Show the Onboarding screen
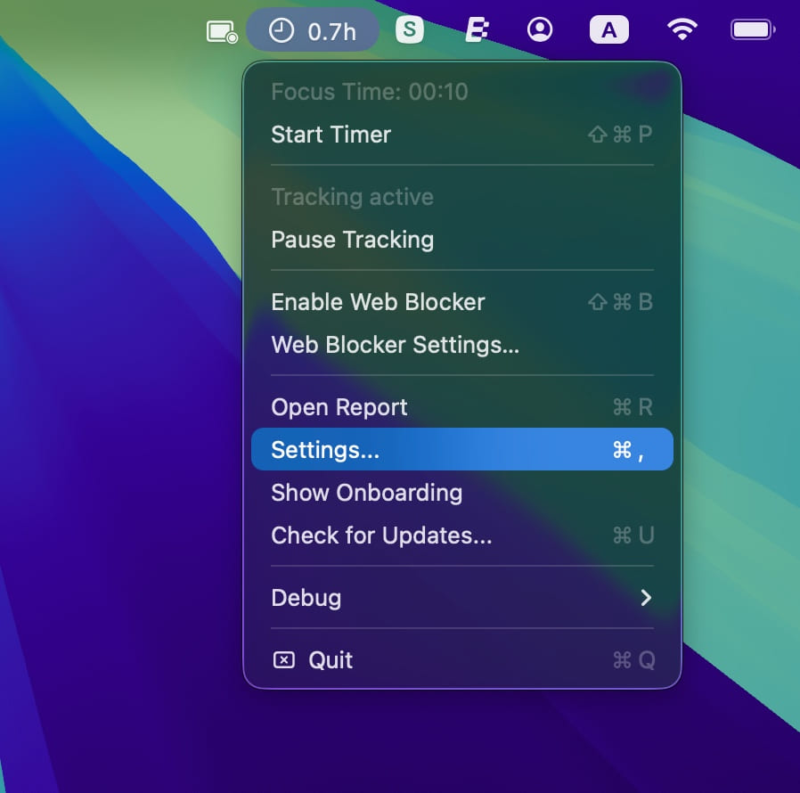This screenshot has width=800, height=793. (x=367, y=493)
